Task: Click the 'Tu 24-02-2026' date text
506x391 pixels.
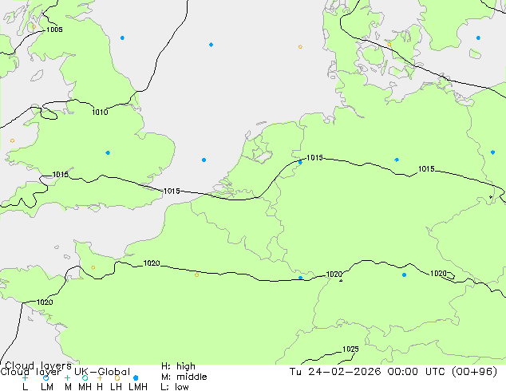Action: [335, 372]
